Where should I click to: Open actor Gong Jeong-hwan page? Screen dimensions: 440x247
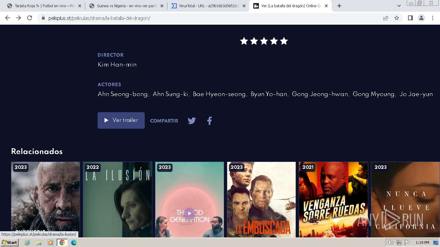click(x=320, y=94)
